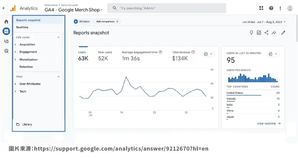Click the Canada row
Image resolution: width=298 pixels, height=158 pixels.
point(253,99)
